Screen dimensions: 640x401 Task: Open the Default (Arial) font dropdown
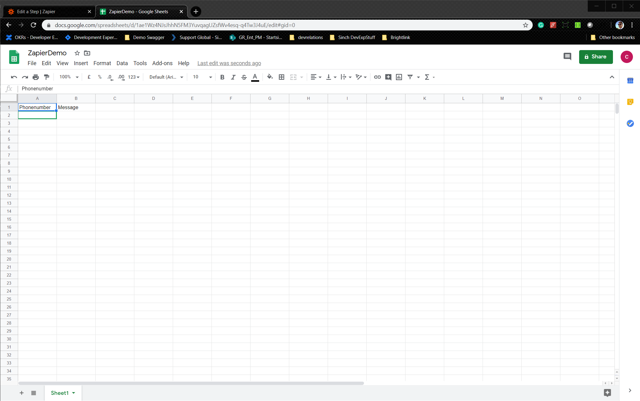166,77
